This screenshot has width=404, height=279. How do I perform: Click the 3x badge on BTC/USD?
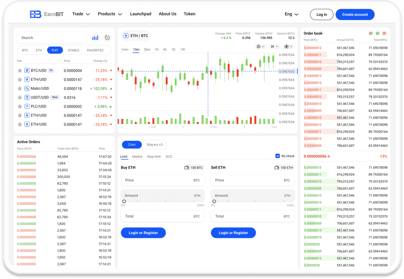[51, 70]
